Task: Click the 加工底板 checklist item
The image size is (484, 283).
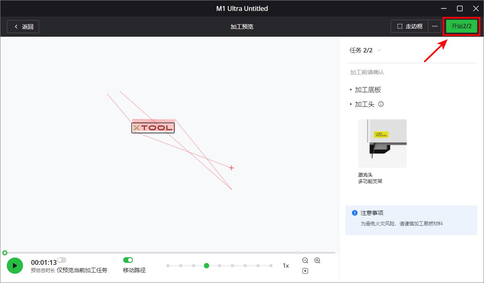Action: coord(368,89)
